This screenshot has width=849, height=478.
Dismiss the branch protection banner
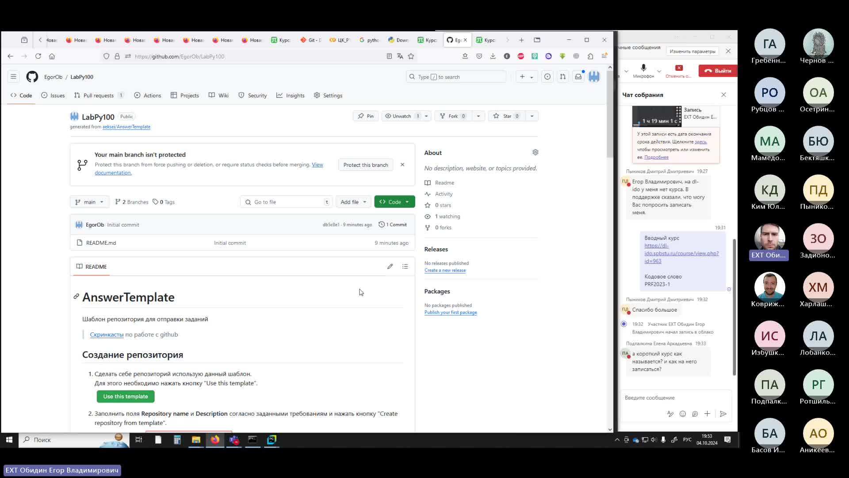(402, 165)
